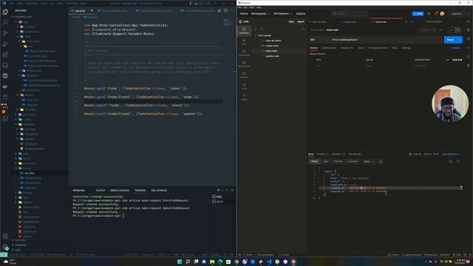Open JSON response format dropdown

(x=368, y=162)
